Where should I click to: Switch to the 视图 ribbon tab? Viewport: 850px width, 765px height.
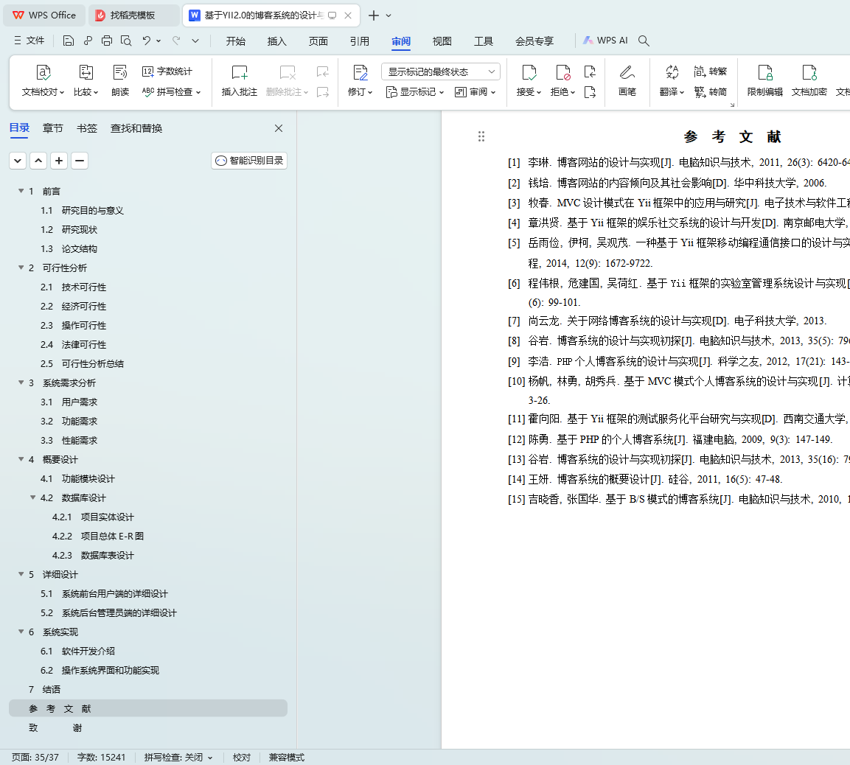(x=442, y=41)
